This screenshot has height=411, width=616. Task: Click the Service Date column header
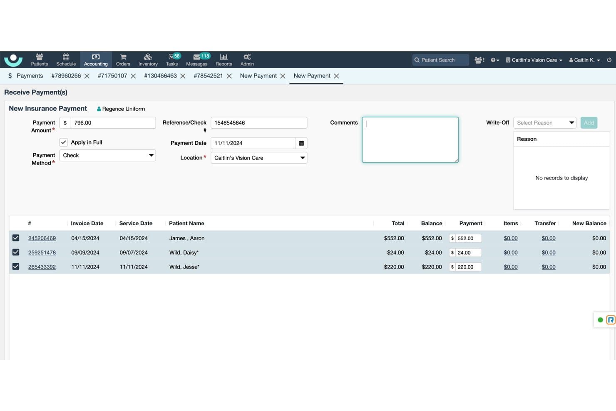[x=136, y=223]
